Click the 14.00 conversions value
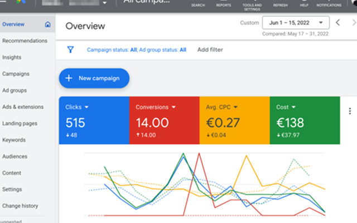This screenshot has width=357, height=223. point(152,123)
